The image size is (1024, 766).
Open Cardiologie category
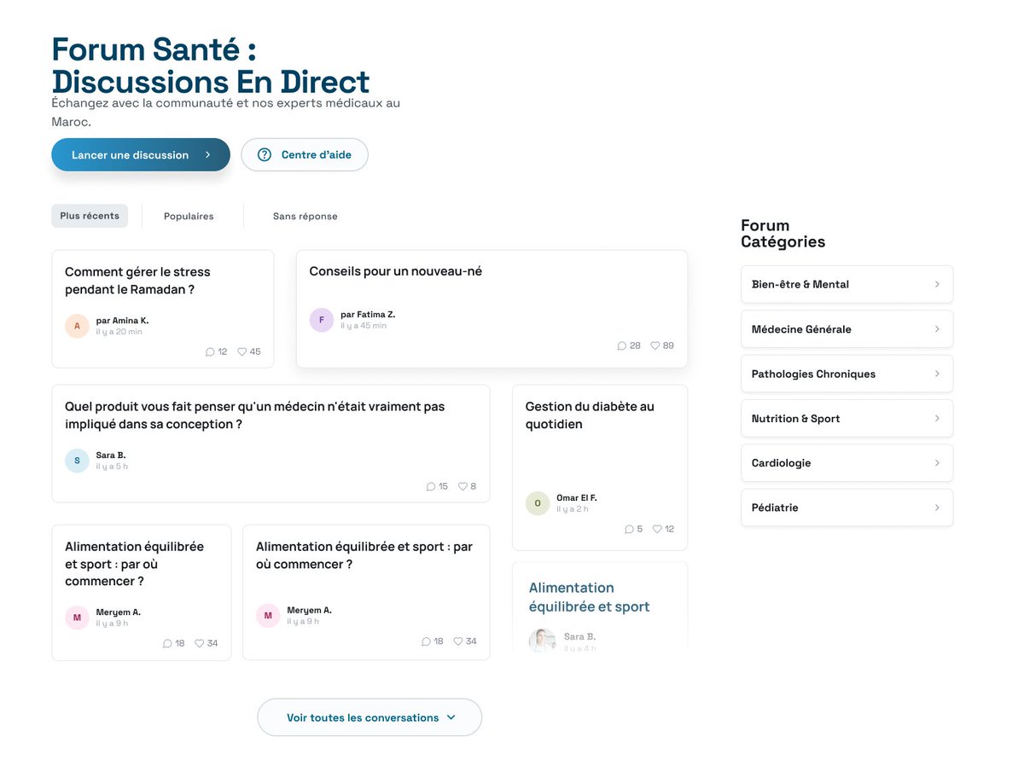(847, 462)
